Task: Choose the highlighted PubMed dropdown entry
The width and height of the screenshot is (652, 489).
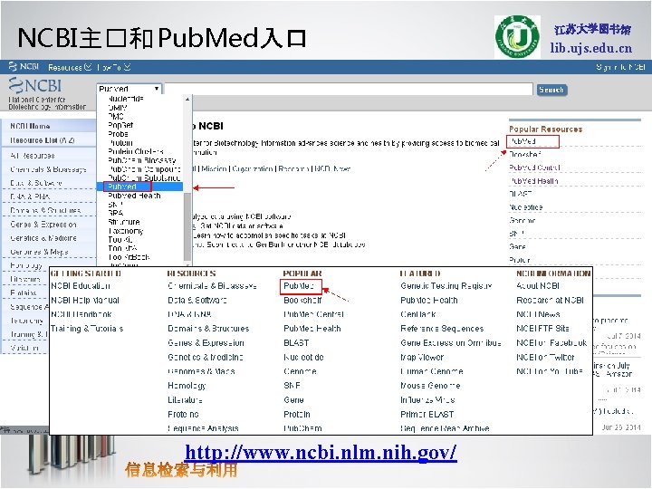Action: 139,187
